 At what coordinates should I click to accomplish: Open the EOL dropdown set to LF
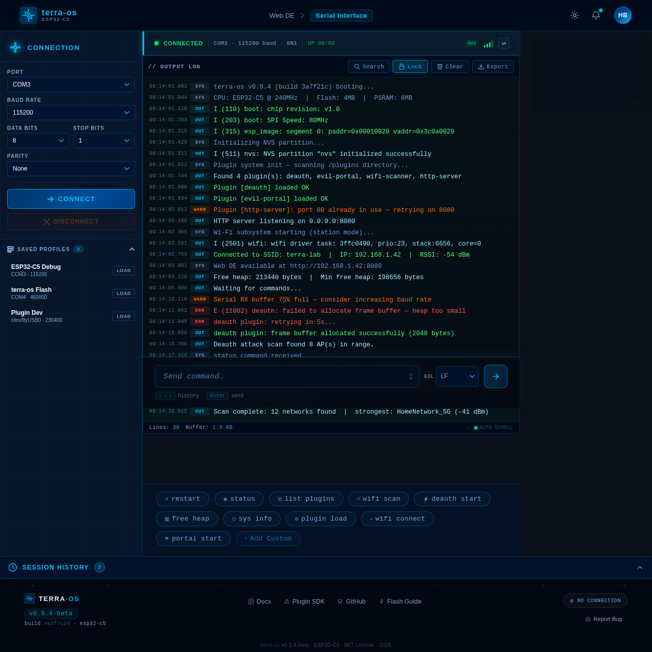click(457, 376)
